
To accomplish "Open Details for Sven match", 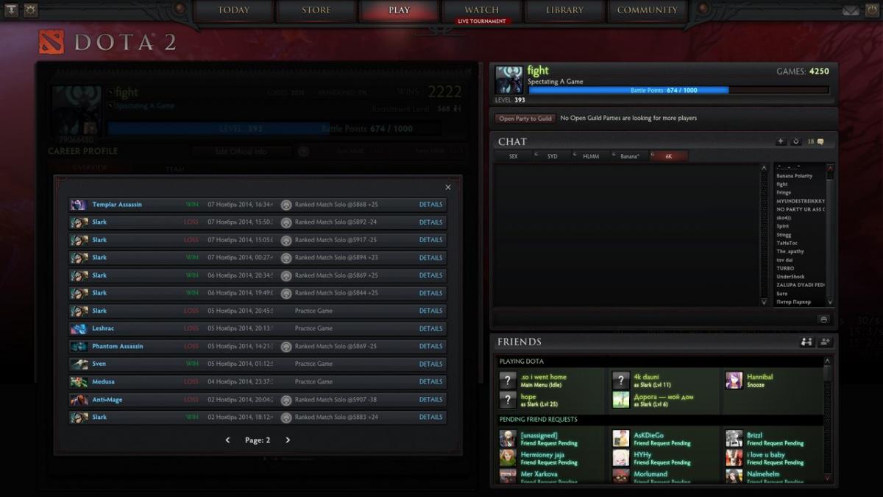I will 430,364.
